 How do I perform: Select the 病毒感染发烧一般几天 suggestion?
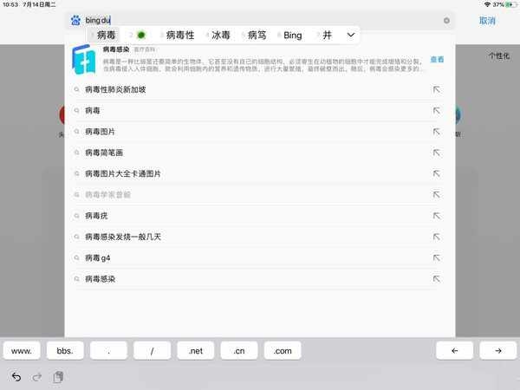[x=123, y=237]
